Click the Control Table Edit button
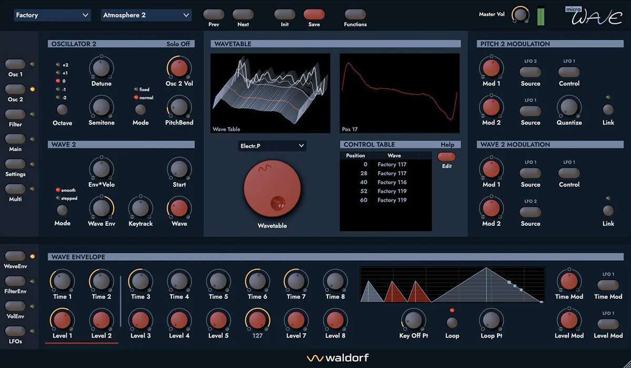Viewport: 631px width, 368px height. coord(446,156)
